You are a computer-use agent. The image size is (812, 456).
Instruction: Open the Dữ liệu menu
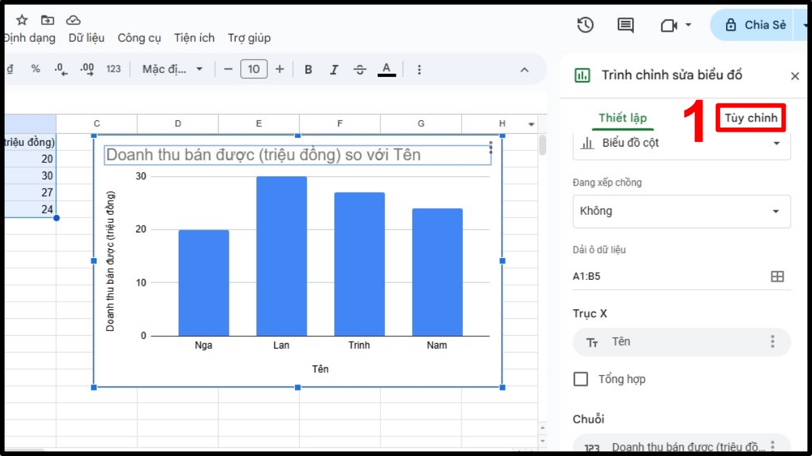point(87,38)
